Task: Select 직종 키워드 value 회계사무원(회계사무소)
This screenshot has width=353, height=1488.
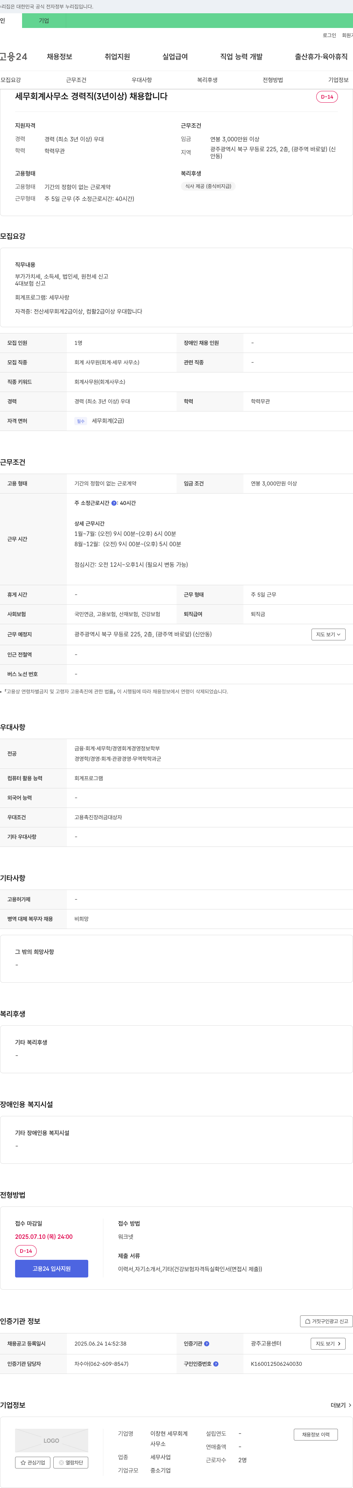Action: (100, 382)
